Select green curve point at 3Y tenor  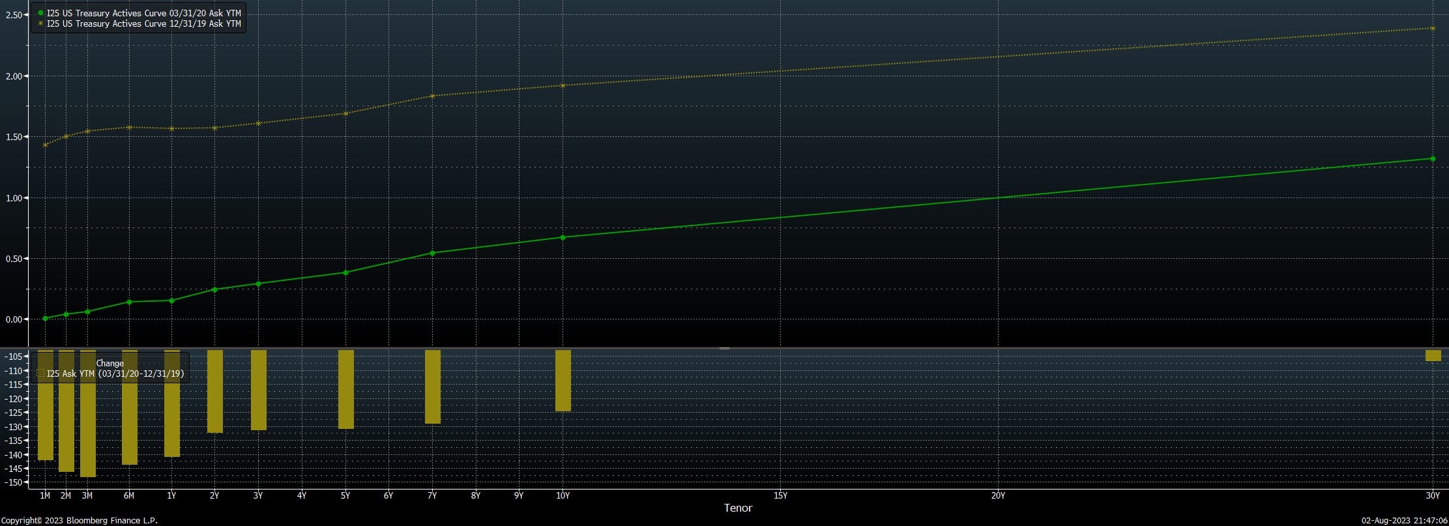(259, 284)
